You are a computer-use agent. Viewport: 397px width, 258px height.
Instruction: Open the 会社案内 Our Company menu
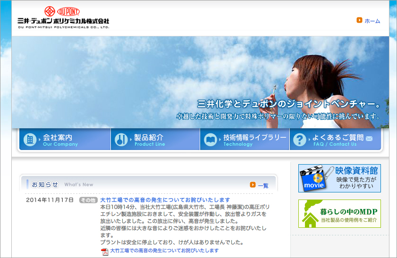tap(58, 140)
